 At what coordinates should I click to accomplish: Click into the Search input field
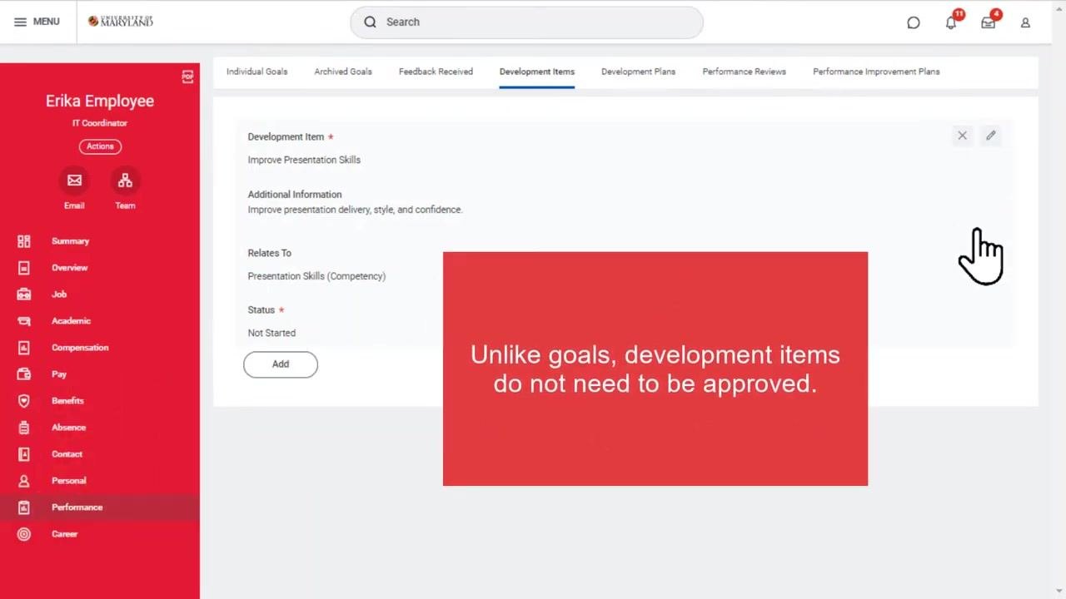pyautogui.click(x=526, y=22)
